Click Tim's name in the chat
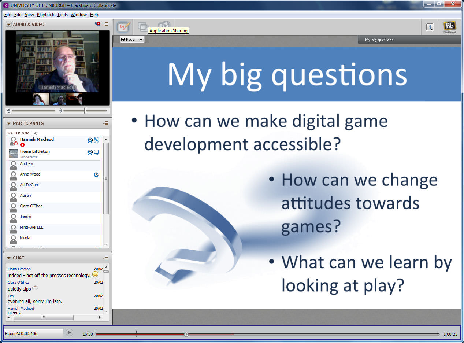This screenshot has width=464, height=343. coord(11,296)
